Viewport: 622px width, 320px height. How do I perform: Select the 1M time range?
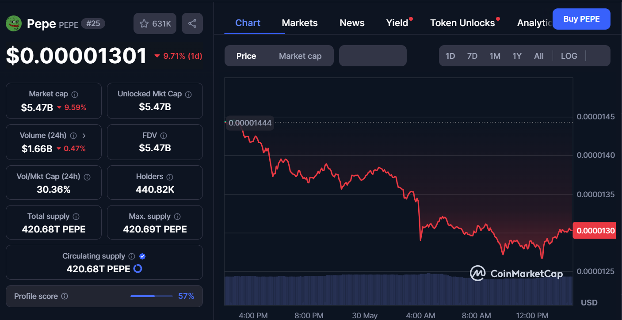(495, 56)
